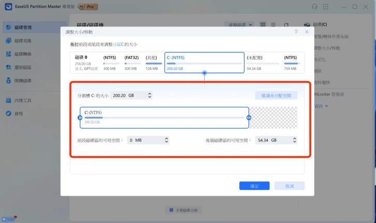Select 複製/轉移作業系統 in the right panel

(x=331, y=36)
